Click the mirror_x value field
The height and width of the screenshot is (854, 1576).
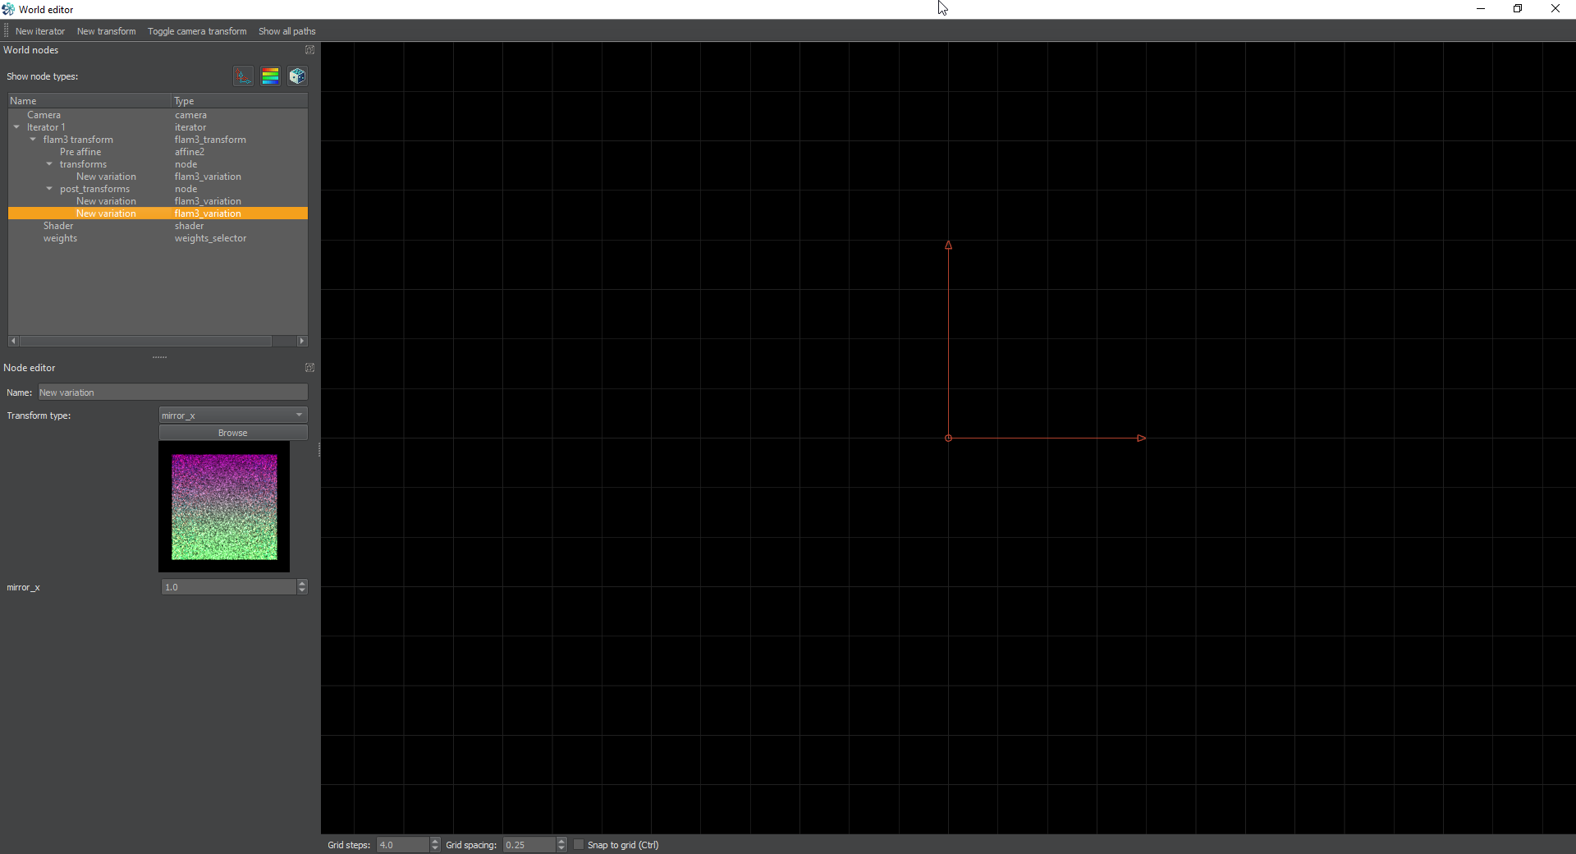click(x=229, y=587)
